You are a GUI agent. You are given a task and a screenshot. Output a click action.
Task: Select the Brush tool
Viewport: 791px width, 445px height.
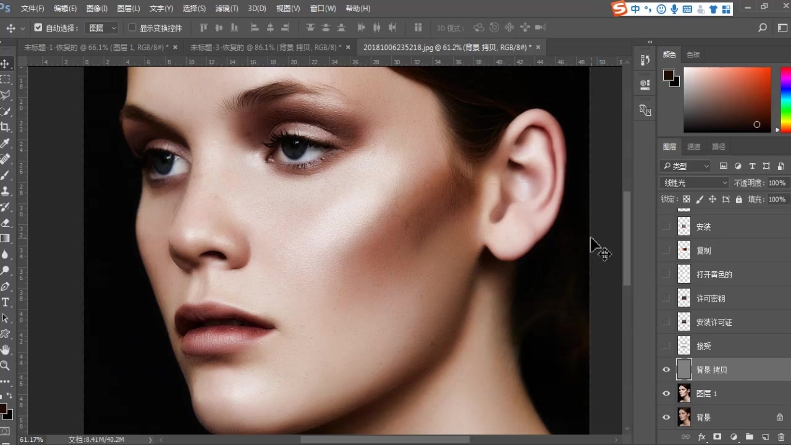pos(5,175)
